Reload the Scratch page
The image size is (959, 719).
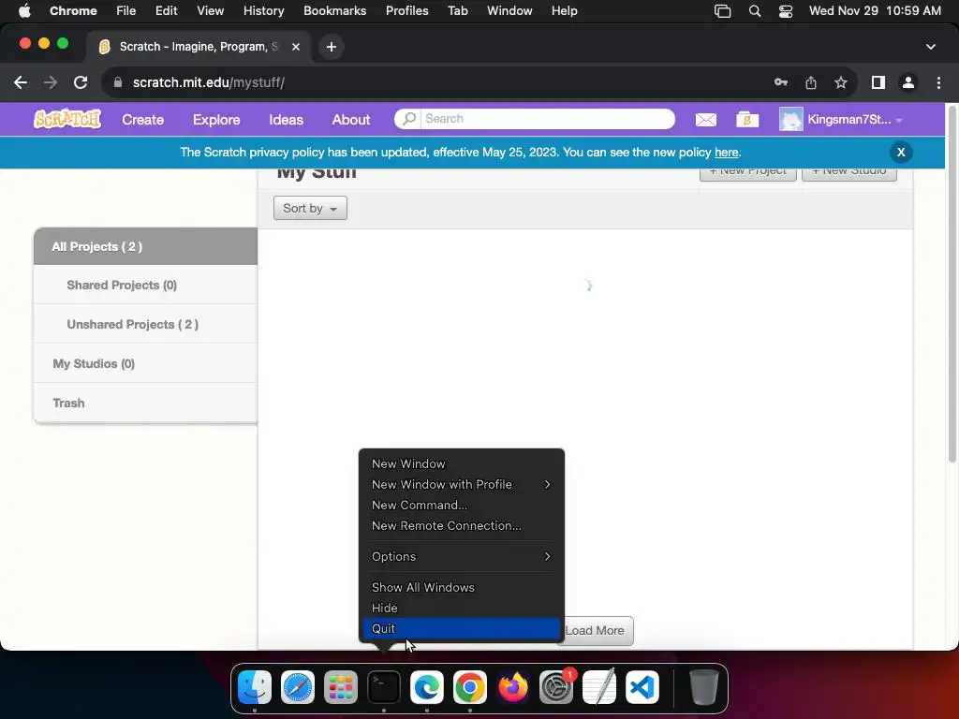click(81, 82)
